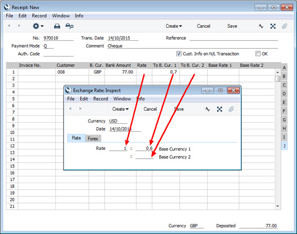Click the printer icon in Receipt toolbar
The image size is (297, 234).
(57, 26)
